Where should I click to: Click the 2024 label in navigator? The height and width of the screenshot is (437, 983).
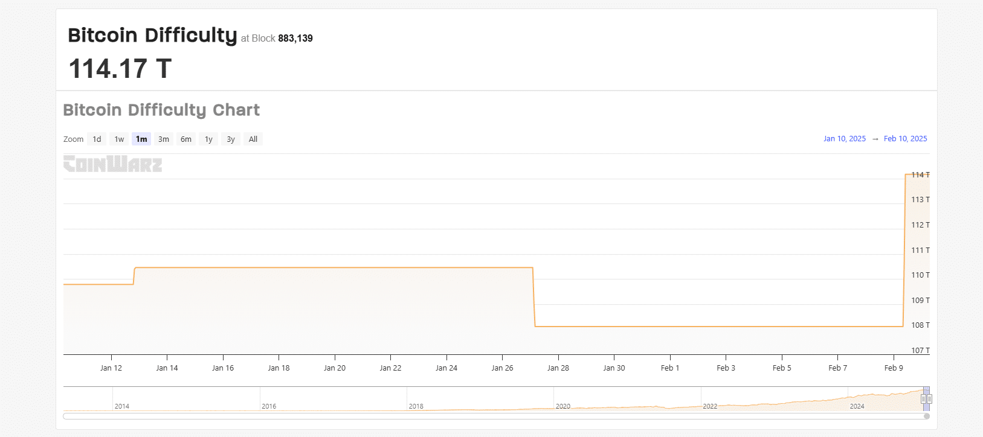[x=857, y=406]
